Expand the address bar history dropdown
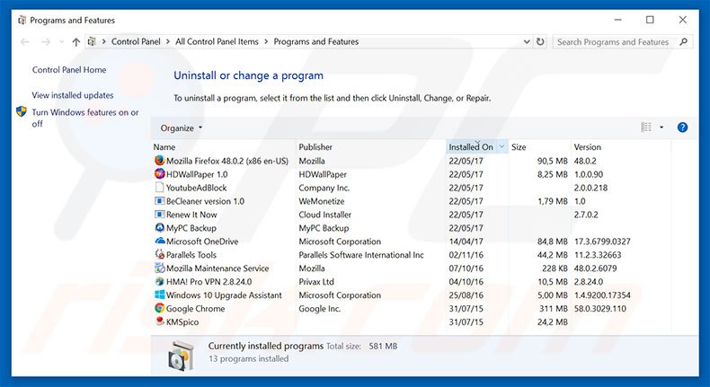This screenshot has height=387, width=710. point(527,41)
